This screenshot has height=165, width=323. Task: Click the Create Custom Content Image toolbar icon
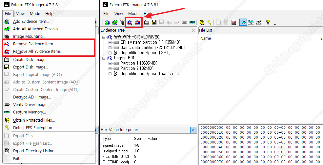(x=177, y=22)
